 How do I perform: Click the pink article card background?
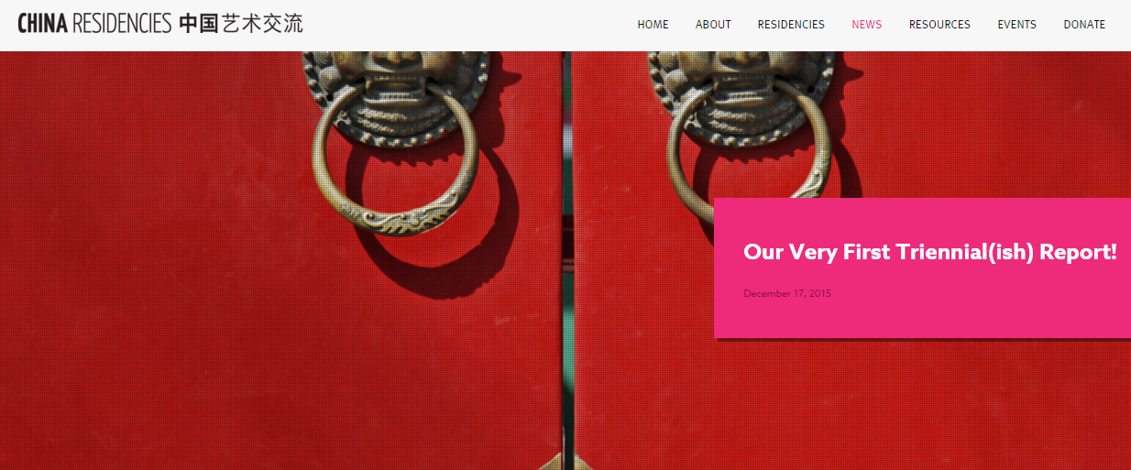click(x=922, y=316)
